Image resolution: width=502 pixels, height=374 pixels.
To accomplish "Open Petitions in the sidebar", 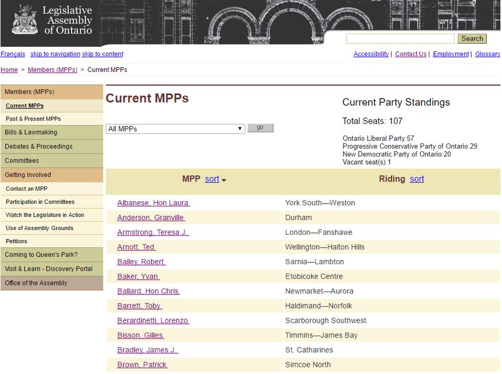I will pyautogui.click(x=52, y=241).
